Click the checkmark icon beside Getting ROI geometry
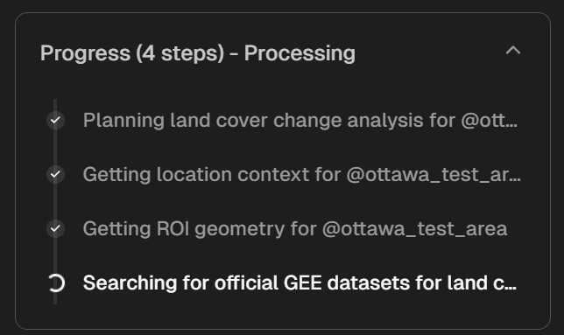The height and width of the screenshot is (335, 564). pyautogui.click(x=55, y=228)
